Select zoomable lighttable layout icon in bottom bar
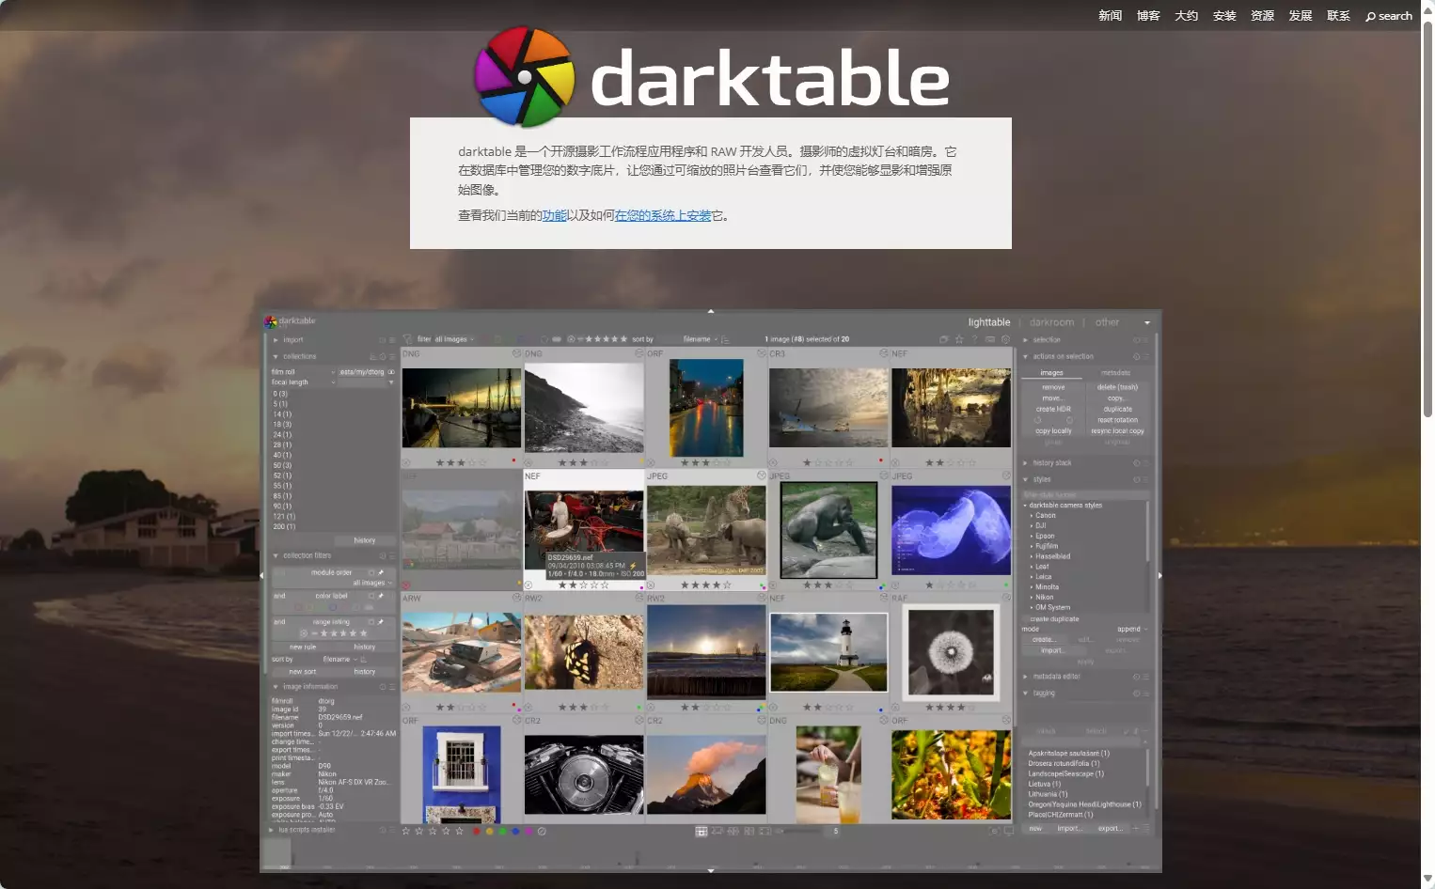Screen dimensions: 1435x889 717,831
